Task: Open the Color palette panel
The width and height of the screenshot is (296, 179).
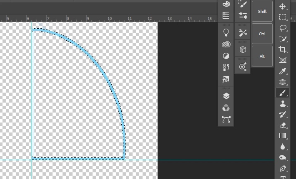Action: coord(226,4)
